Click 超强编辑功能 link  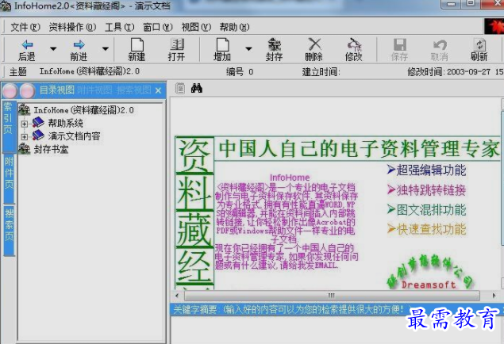point(426,170)
